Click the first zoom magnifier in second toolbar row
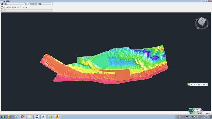 pos(10,8)
